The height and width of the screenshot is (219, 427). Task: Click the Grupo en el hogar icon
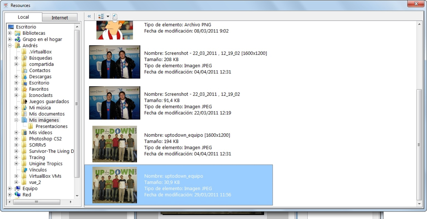pyautogui.click(x=18, y=39)
